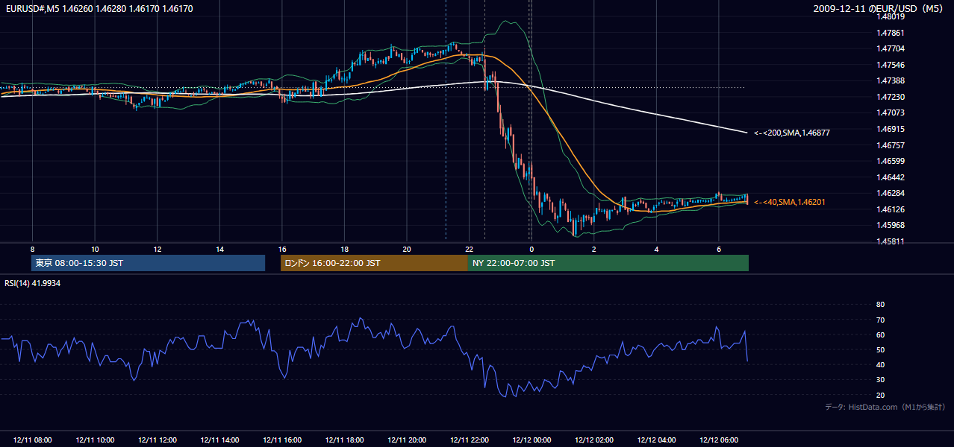Click RSI scale value 60
Screen dimensions: 954x447
[880, 335]
